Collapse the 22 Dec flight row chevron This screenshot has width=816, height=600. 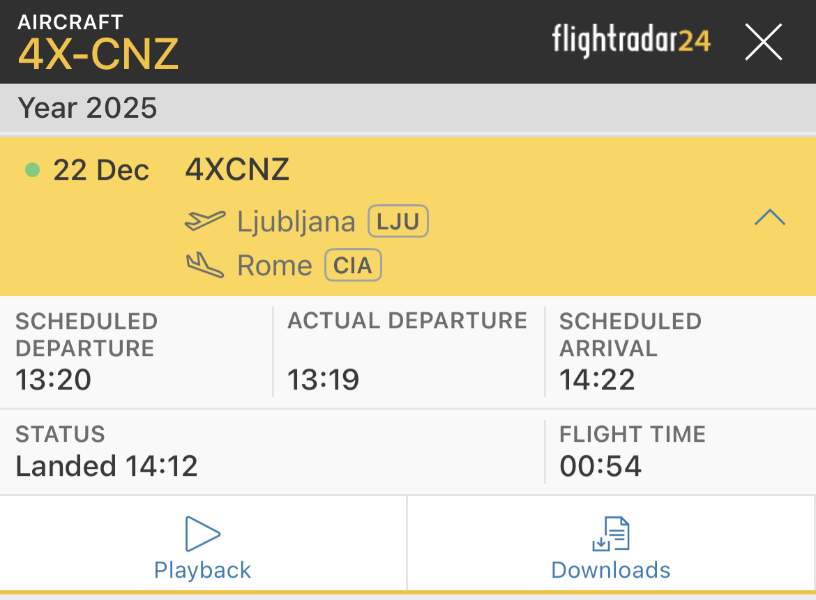769,218
